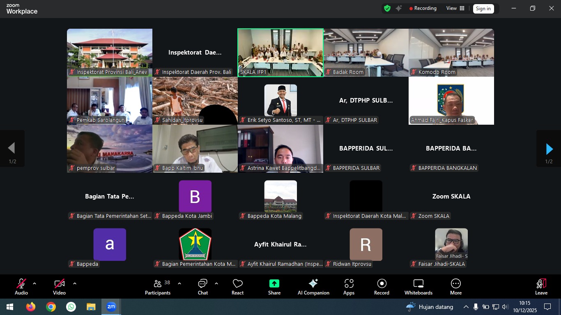Leave the meeting
Screen dimensions: 561x315
(541, 287)
